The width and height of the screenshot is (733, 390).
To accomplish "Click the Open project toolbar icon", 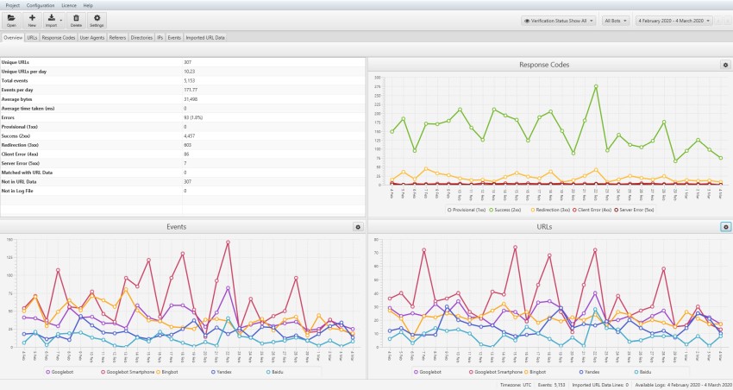I will click(x=11, y=19).
